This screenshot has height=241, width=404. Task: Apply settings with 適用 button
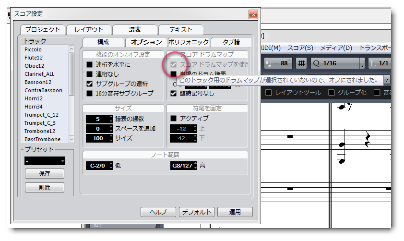tap(235, 212)
